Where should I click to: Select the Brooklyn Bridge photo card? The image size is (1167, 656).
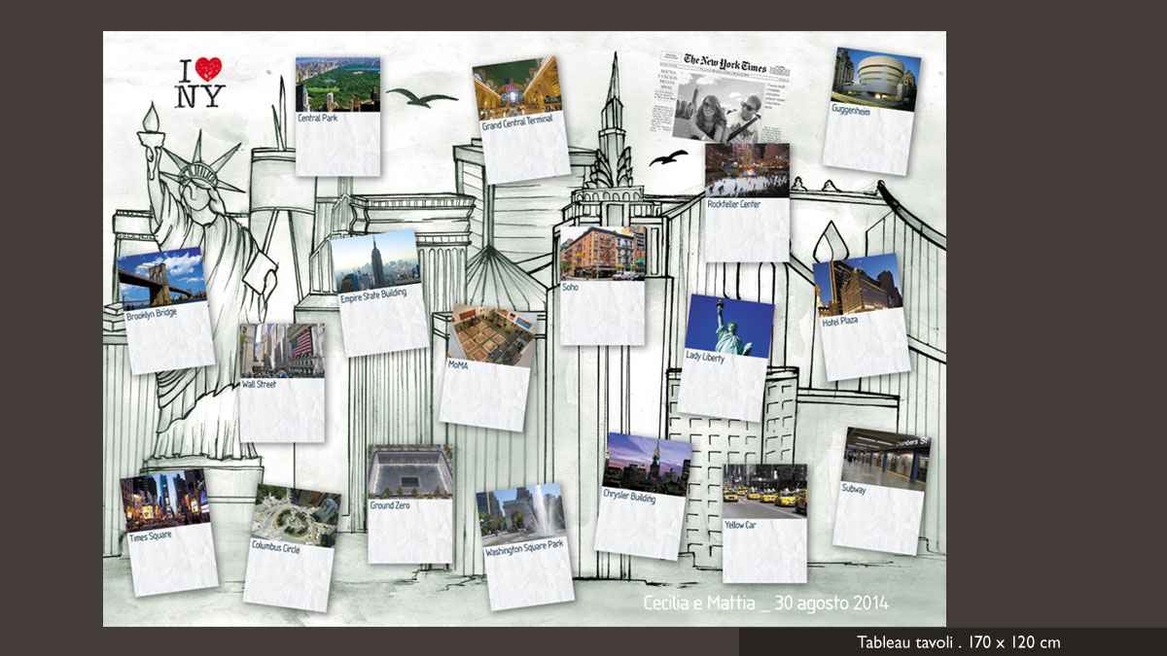click(x=165, y=311)
